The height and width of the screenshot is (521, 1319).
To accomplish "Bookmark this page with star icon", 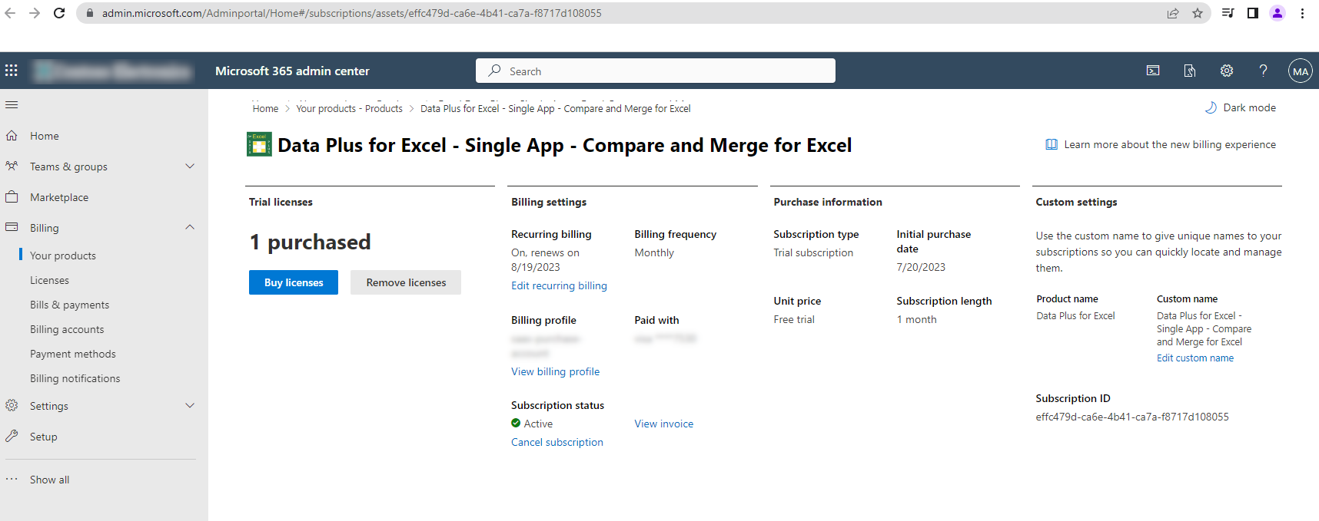I will point(1198,13).
